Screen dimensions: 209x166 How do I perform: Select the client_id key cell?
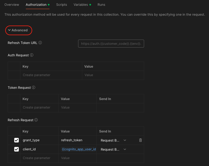pos(39,149)
